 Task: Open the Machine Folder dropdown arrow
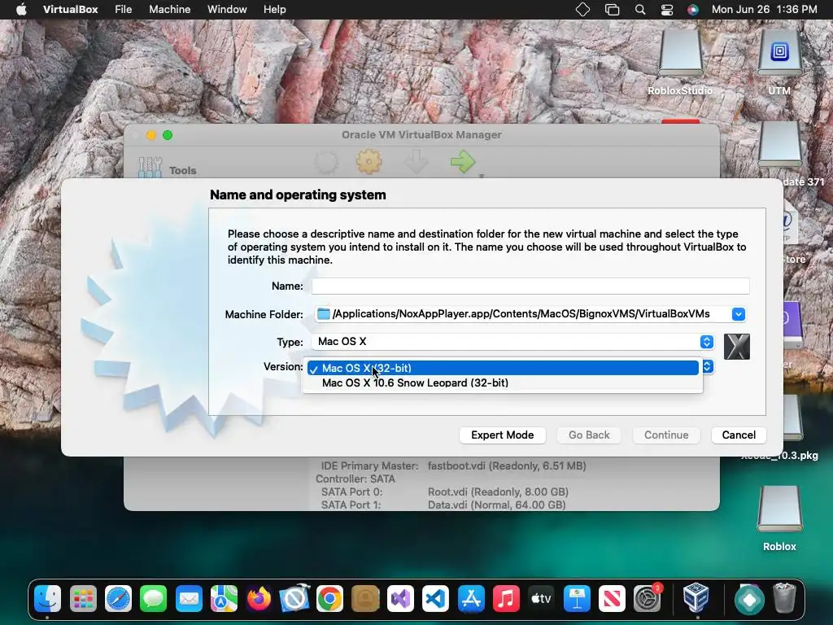pos(739,314)
